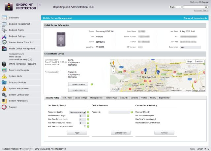Screen dimensions: 211x151
Task: Open Dashboard icon in sidebar
Action: [4, 18]
